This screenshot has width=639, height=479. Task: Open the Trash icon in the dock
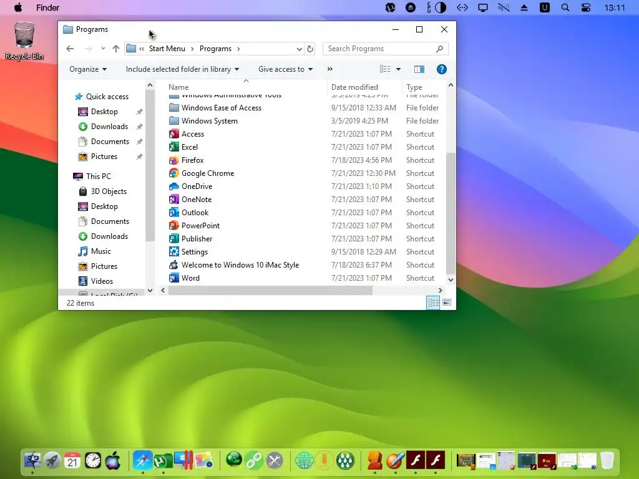[607, 461]
